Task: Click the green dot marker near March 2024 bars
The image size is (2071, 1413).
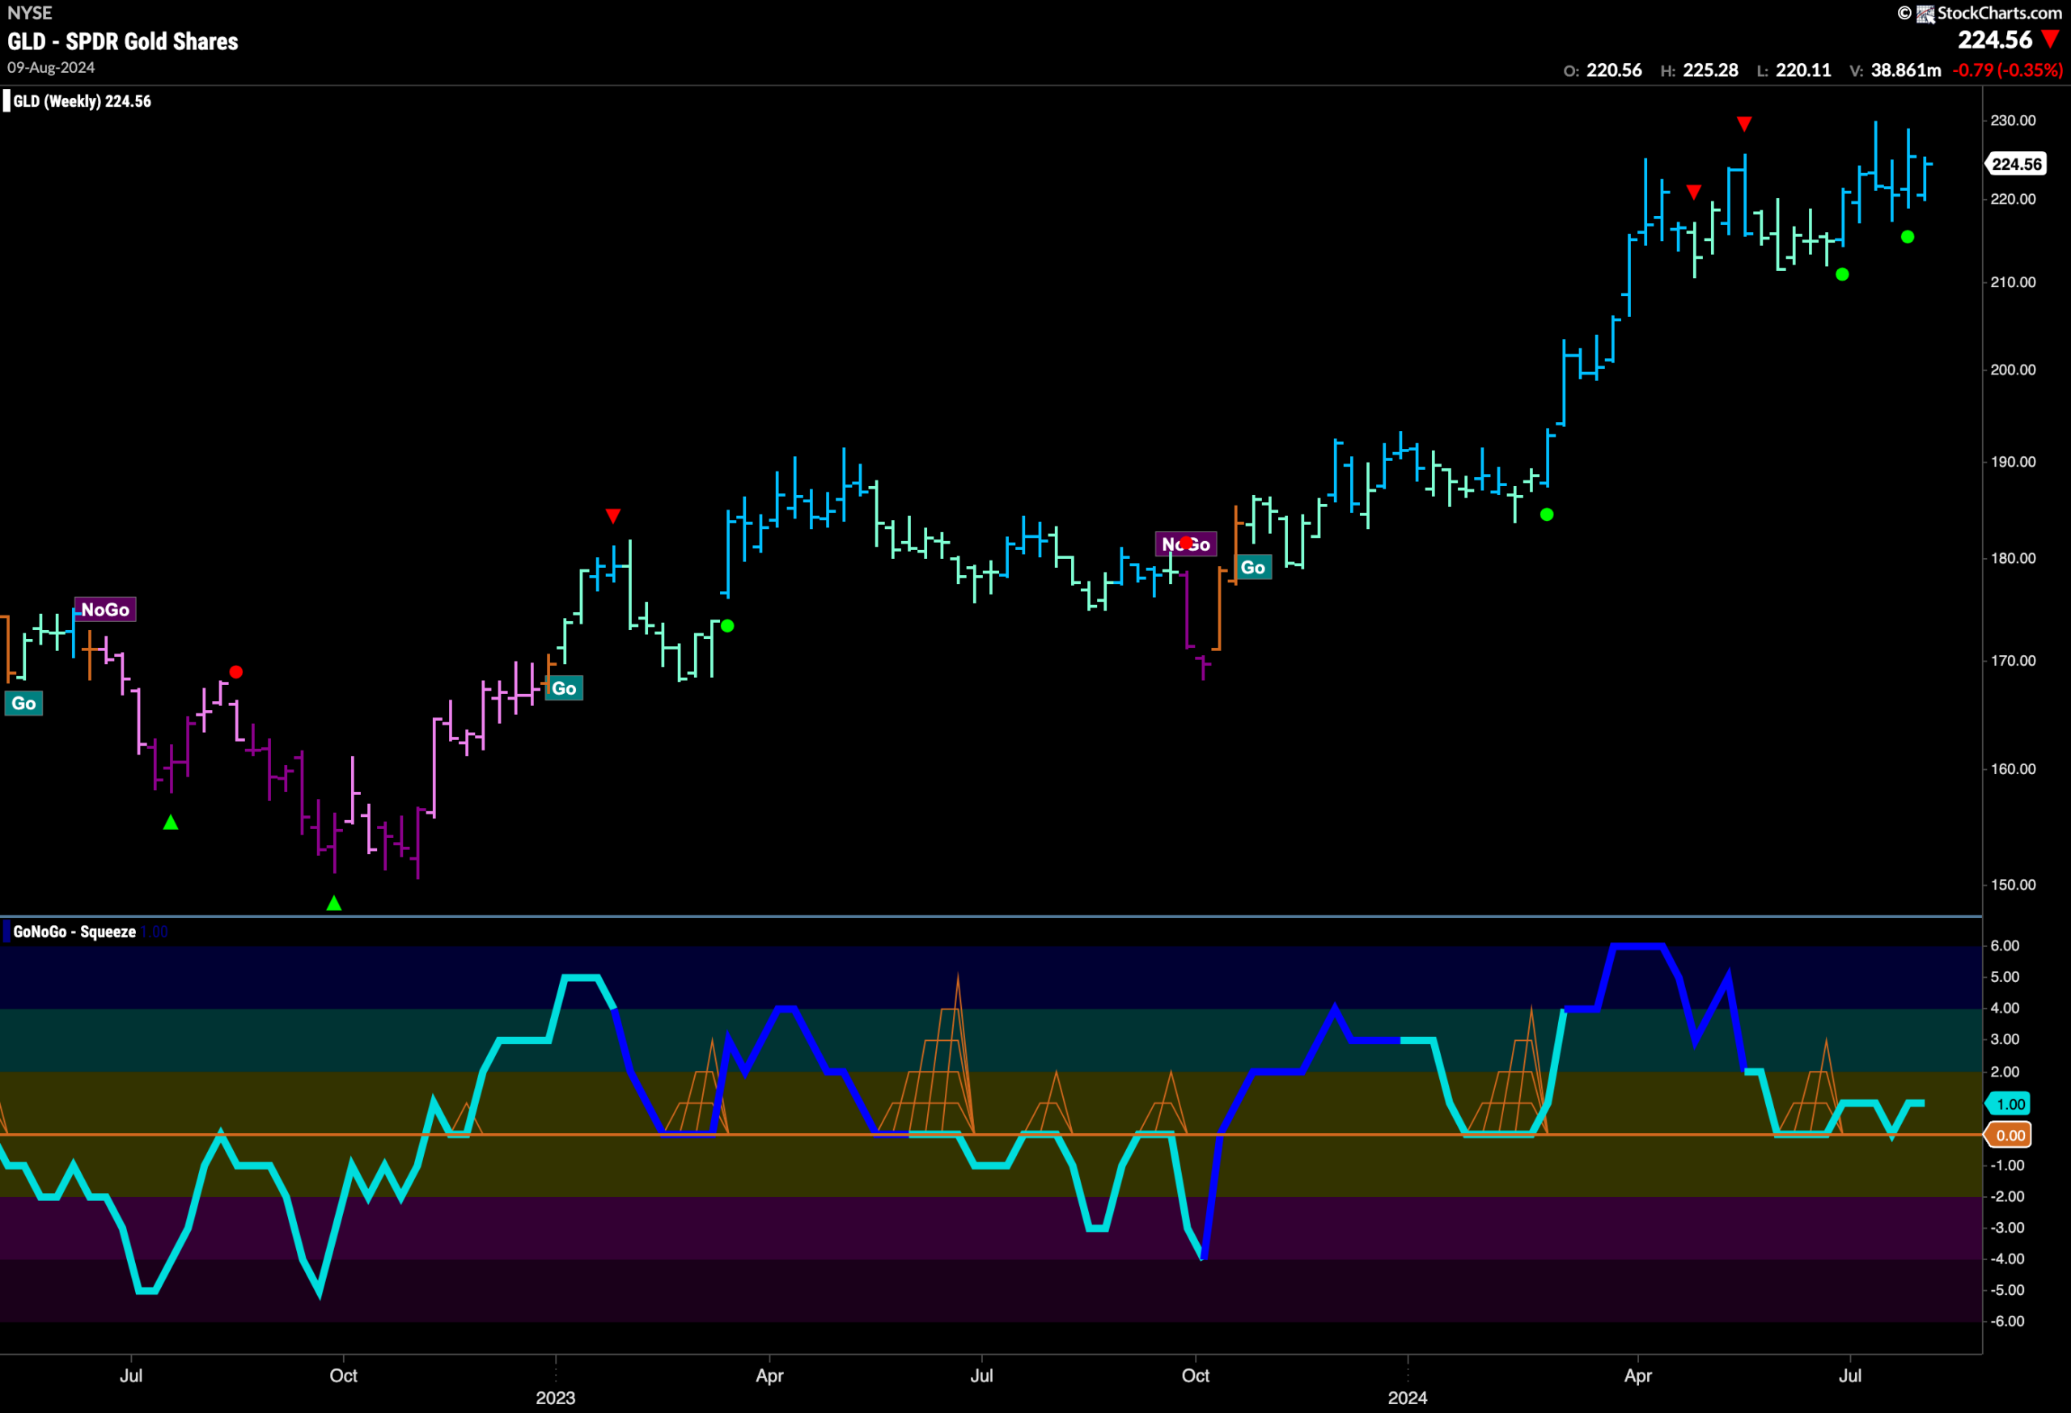Action: [x=1547, y=514]
